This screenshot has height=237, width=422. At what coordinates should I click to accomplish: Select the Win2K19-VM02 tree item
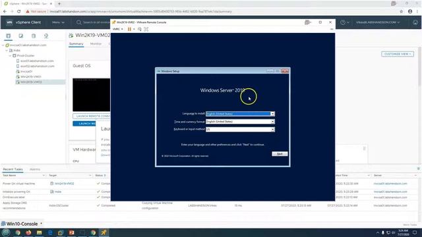[x=31, y=82]
